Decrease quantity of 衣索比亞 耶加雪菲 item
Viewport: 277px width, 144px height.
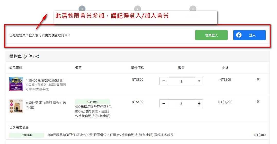[x=164, y=104]
